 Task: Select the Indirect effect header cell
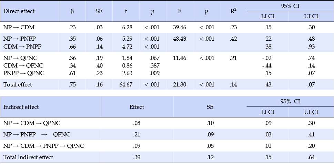coord(21,107)
